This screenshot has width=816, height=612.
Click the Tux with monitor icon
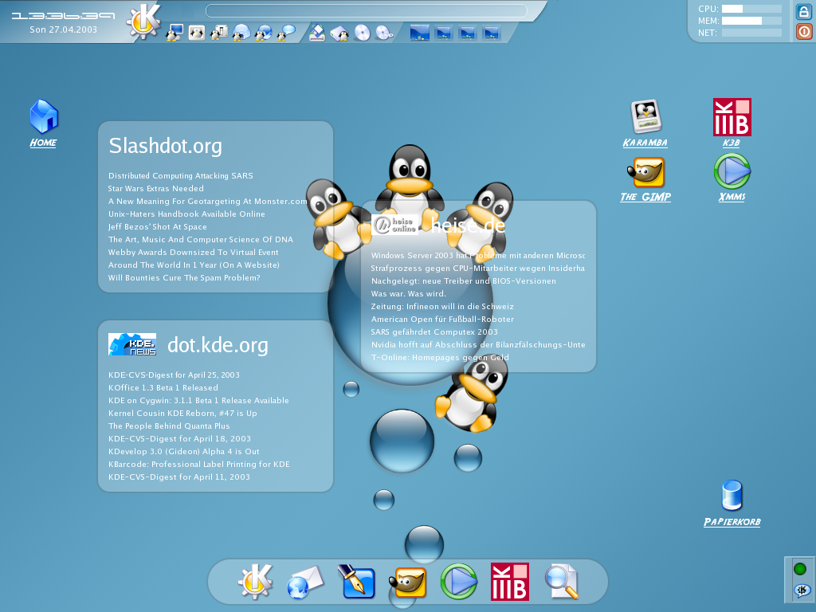click(x=175, y=33)
